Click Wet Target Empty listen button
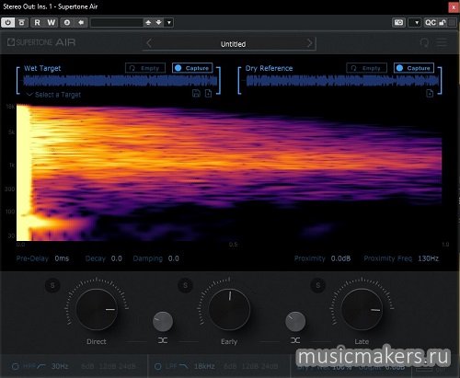Image resolution: width=460 pixels, height=378 pixels. coord(145,68)
